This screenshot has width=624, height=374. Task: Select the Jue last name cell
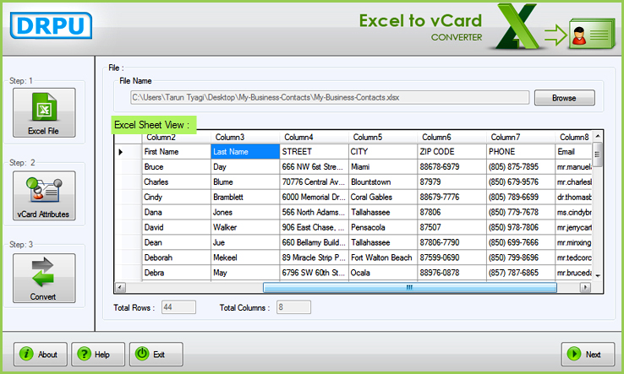[x=245, y=242]
